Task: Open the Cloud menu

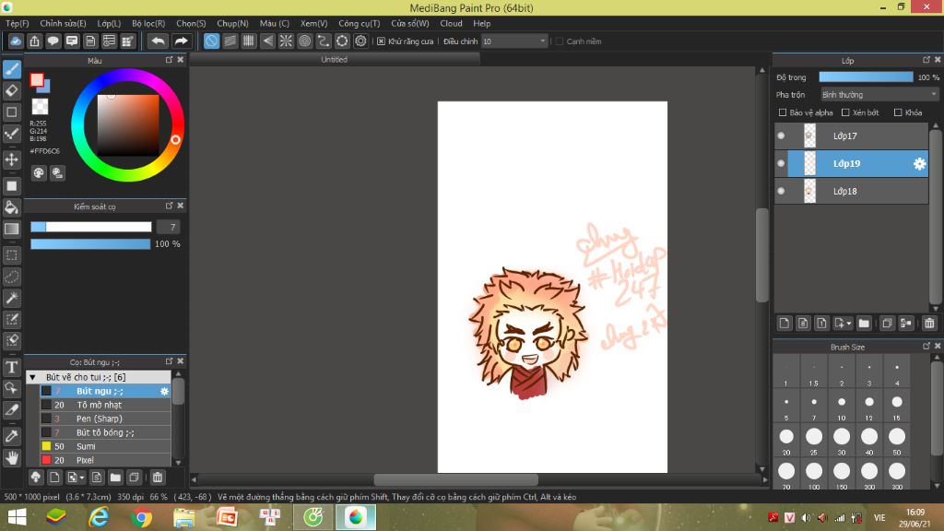Action: [x=451, y=23]
